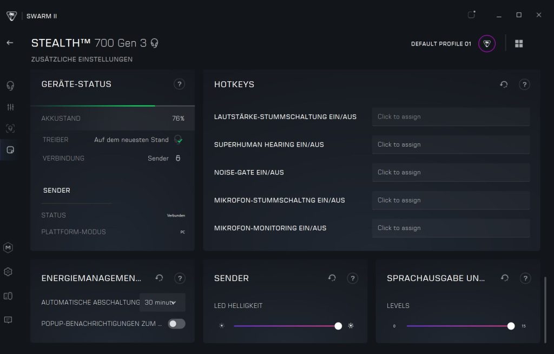Reset Energiemanagement settings
Screen dimensions: 554x354
(159, 278)
